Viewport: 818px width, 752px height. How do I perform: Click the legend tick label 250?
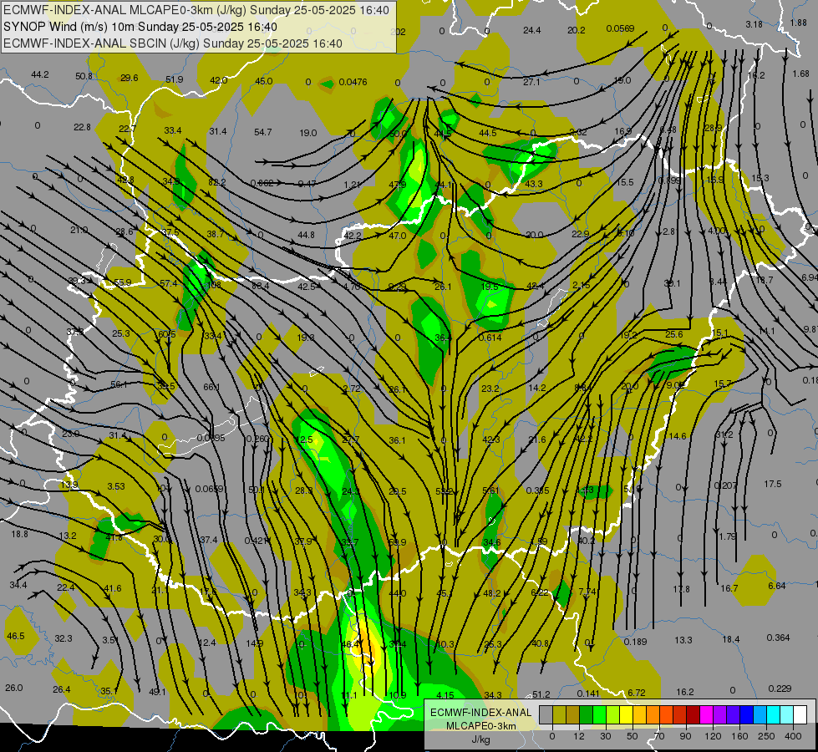[x=766, y=736]
